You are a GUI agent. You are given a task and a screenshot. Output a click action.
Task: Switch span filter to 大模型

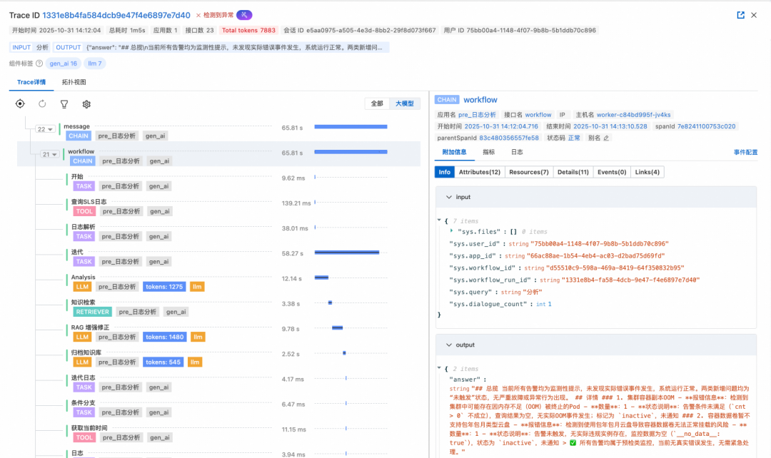coord(404,104)
